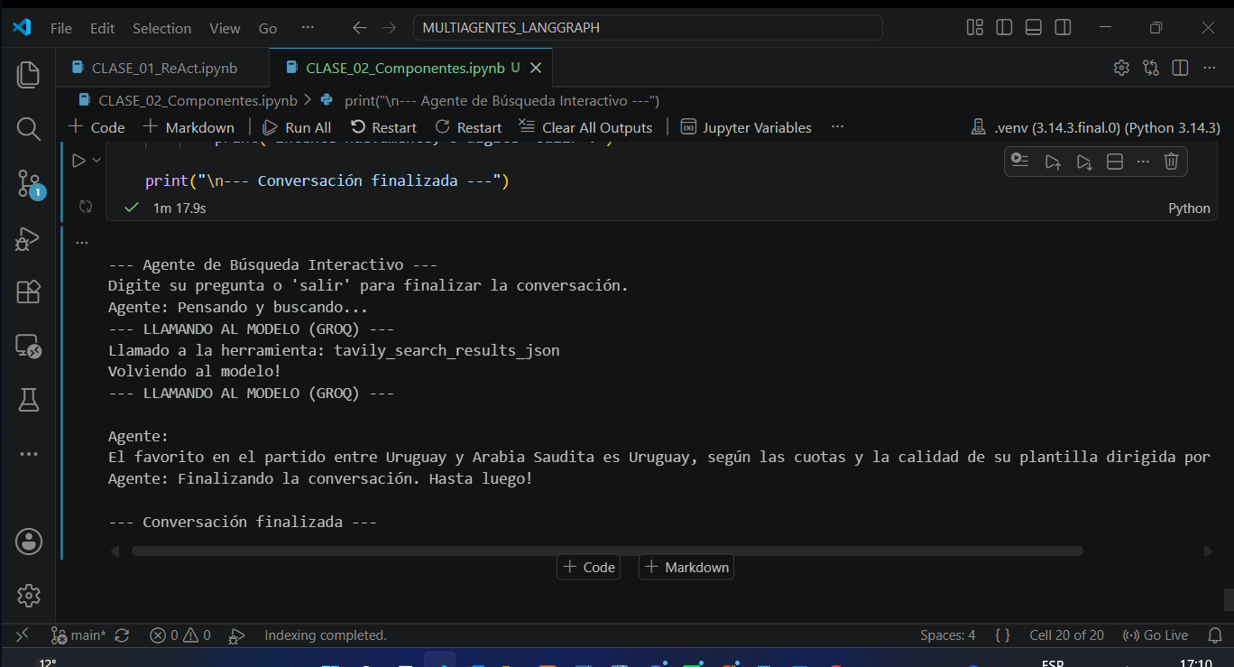Change cell language mode Python
The width and height of the screenshot is (1234, 667).
[x=1189, y=208]
